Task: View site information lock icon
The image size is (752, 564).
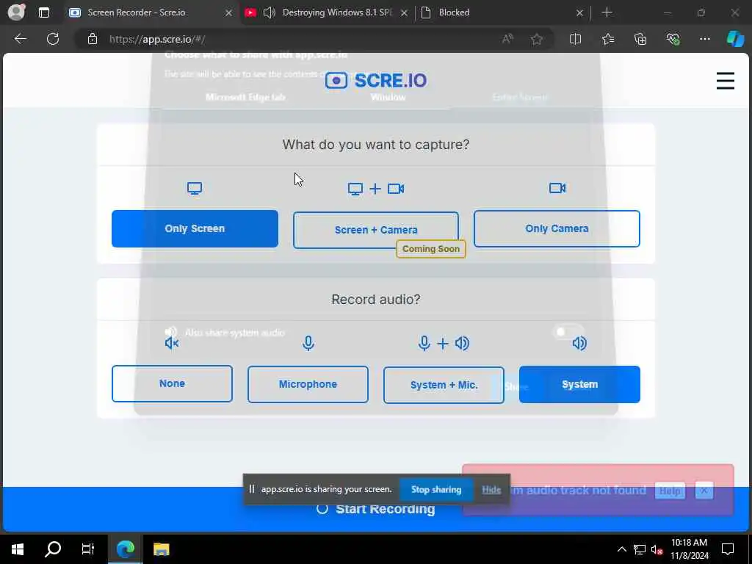Action: [x=93, y=40]
